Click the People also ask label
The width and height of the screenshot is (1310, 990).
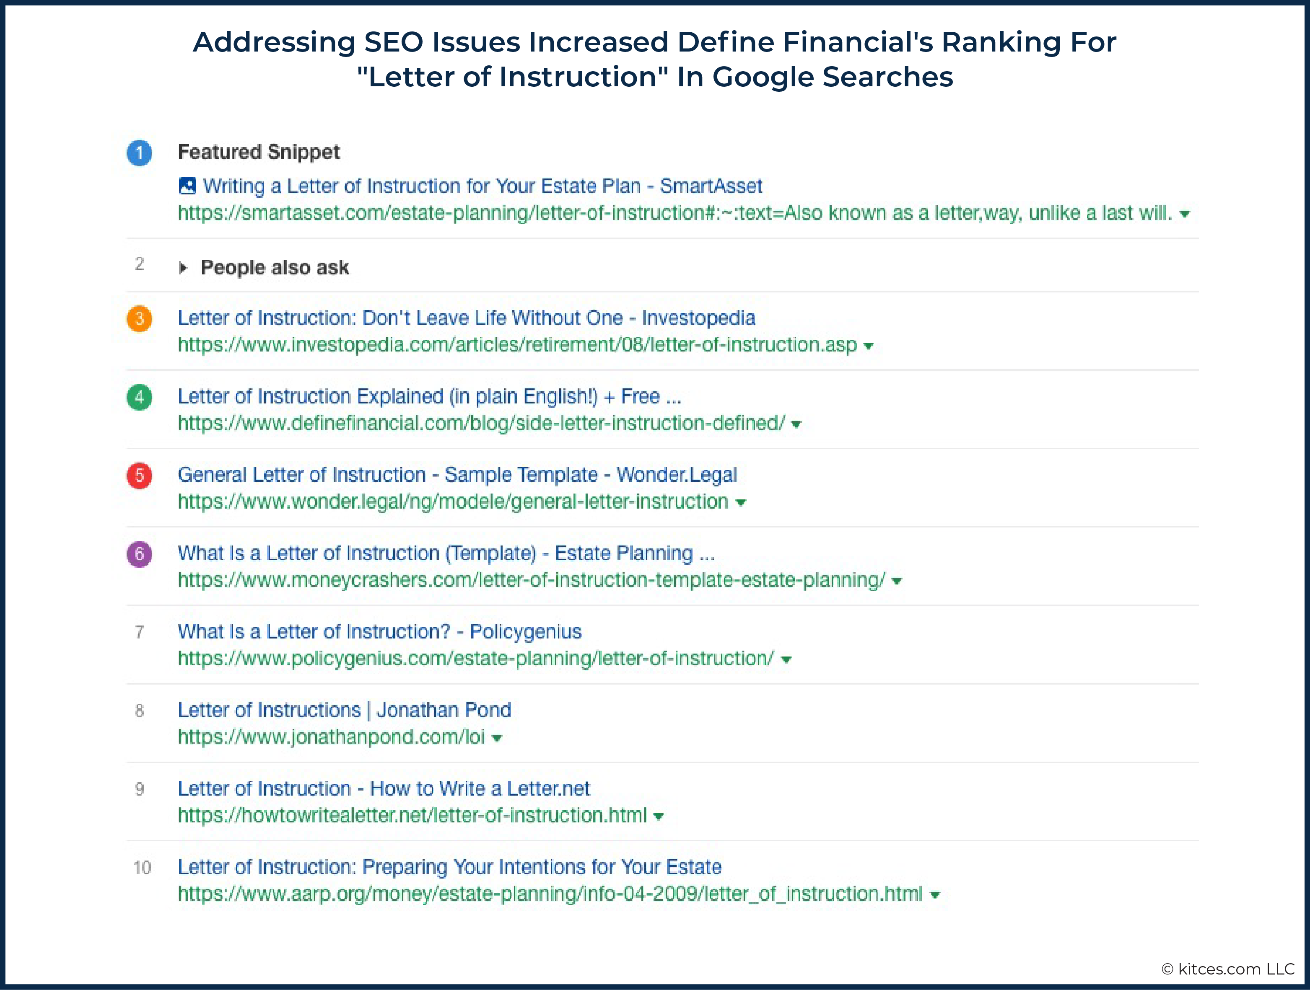[x=275, y=268]
